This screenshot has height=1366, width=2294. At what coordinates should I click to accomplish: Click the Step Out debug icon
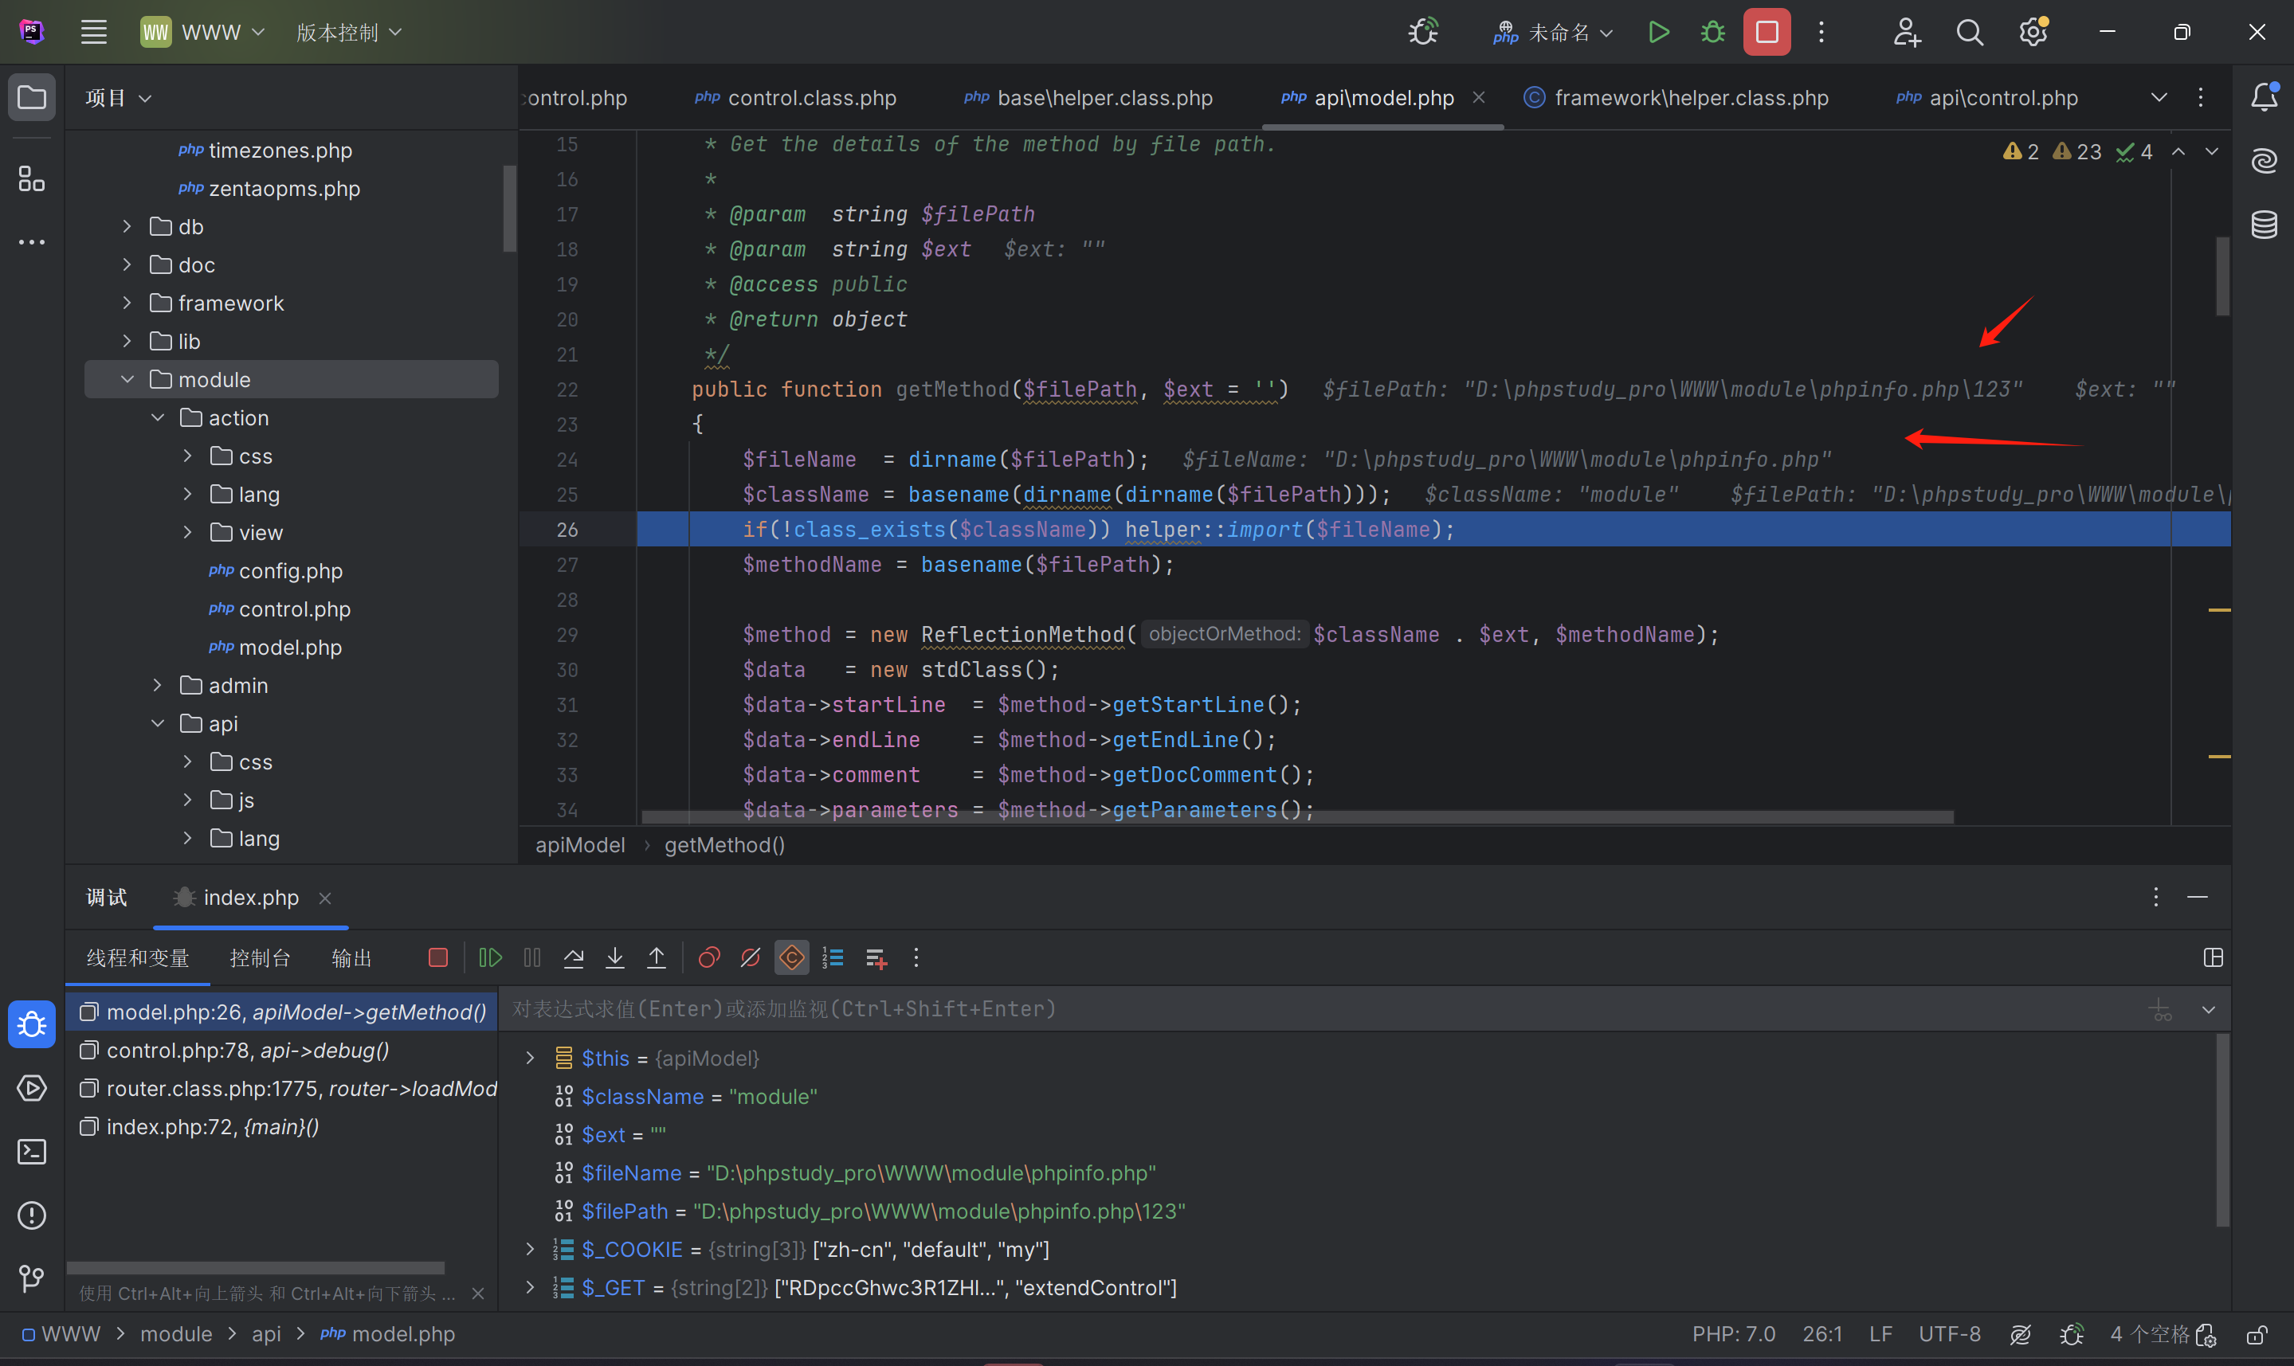(657, 958)
